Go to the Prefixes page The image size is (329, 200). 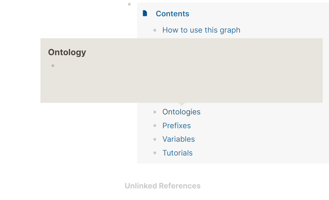pyautogui.click(x=176, y=126)
